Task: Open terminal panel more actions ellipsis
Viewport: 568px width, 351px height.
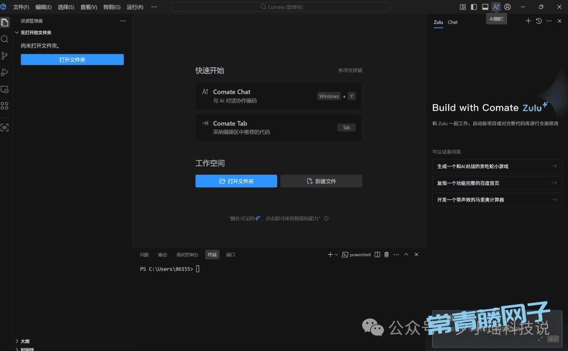Action: pos(397,255)
